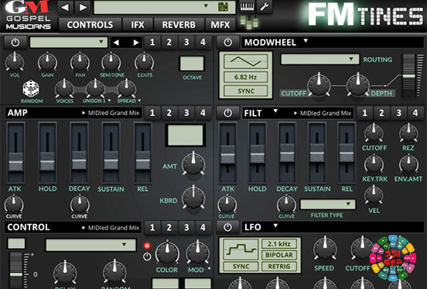This screenshot has width=427, height=289.
Task: Click the OCTAVE value box
Action: point(192,63)
